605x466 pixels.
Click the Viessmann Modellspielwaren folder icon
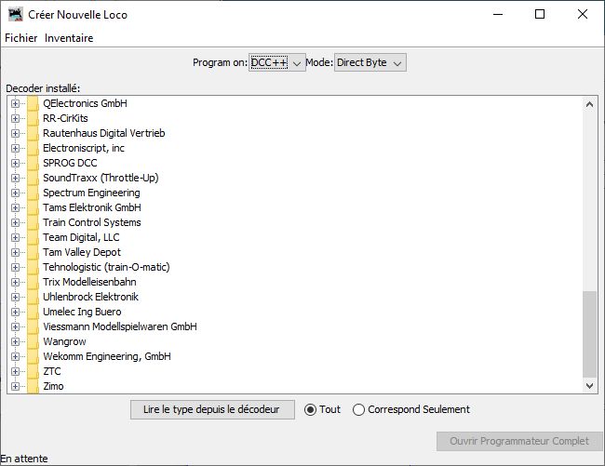pyautogui.click(x=34, y=326)
